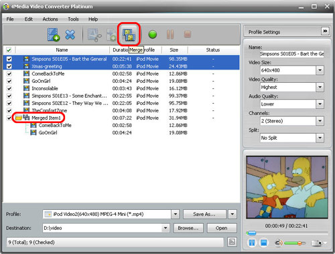Screen dimensions: 335x254
Task: Open the File menu
Action: tap(10, 19)
